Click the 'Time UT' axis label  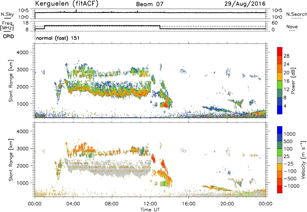pyautogui.click(x=150, y=210)
